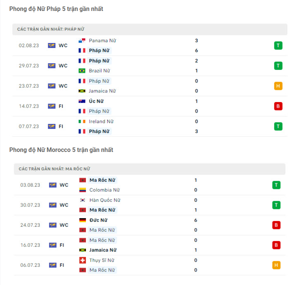Click the Colombia flag icon
Screen dimensions: 299x285
[83, 190]
